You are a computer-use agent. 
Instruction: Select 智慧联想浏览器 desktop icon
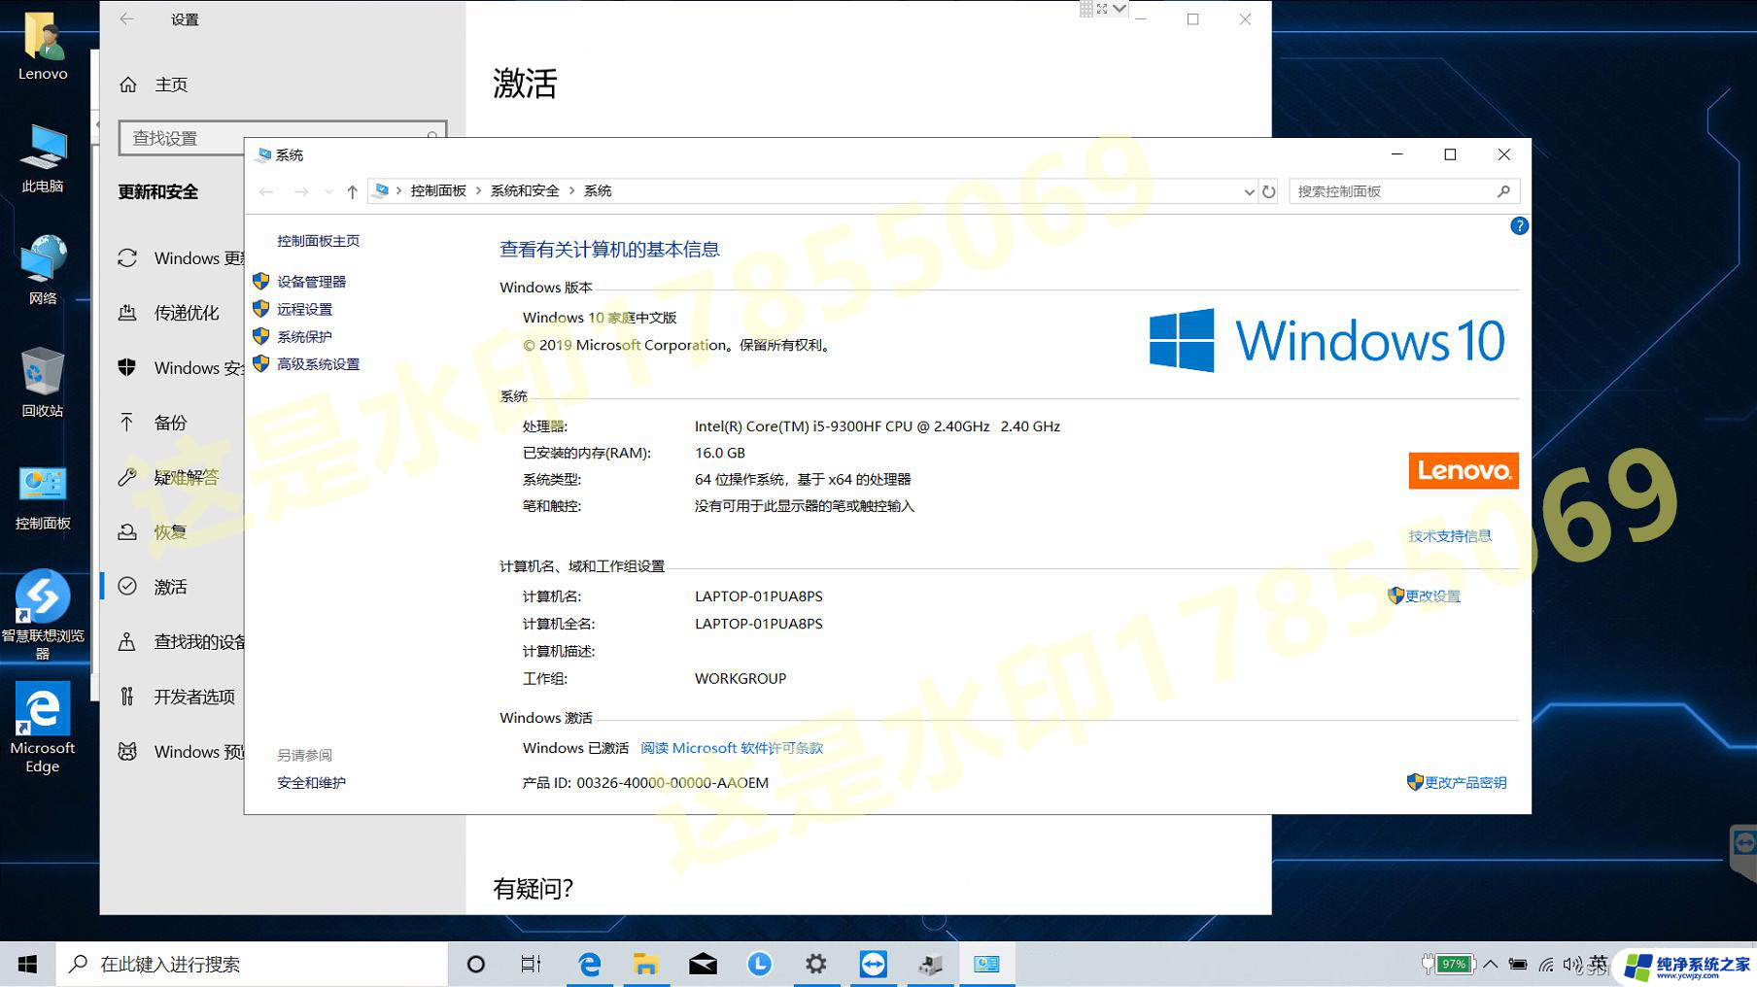(x=43, y=614)
